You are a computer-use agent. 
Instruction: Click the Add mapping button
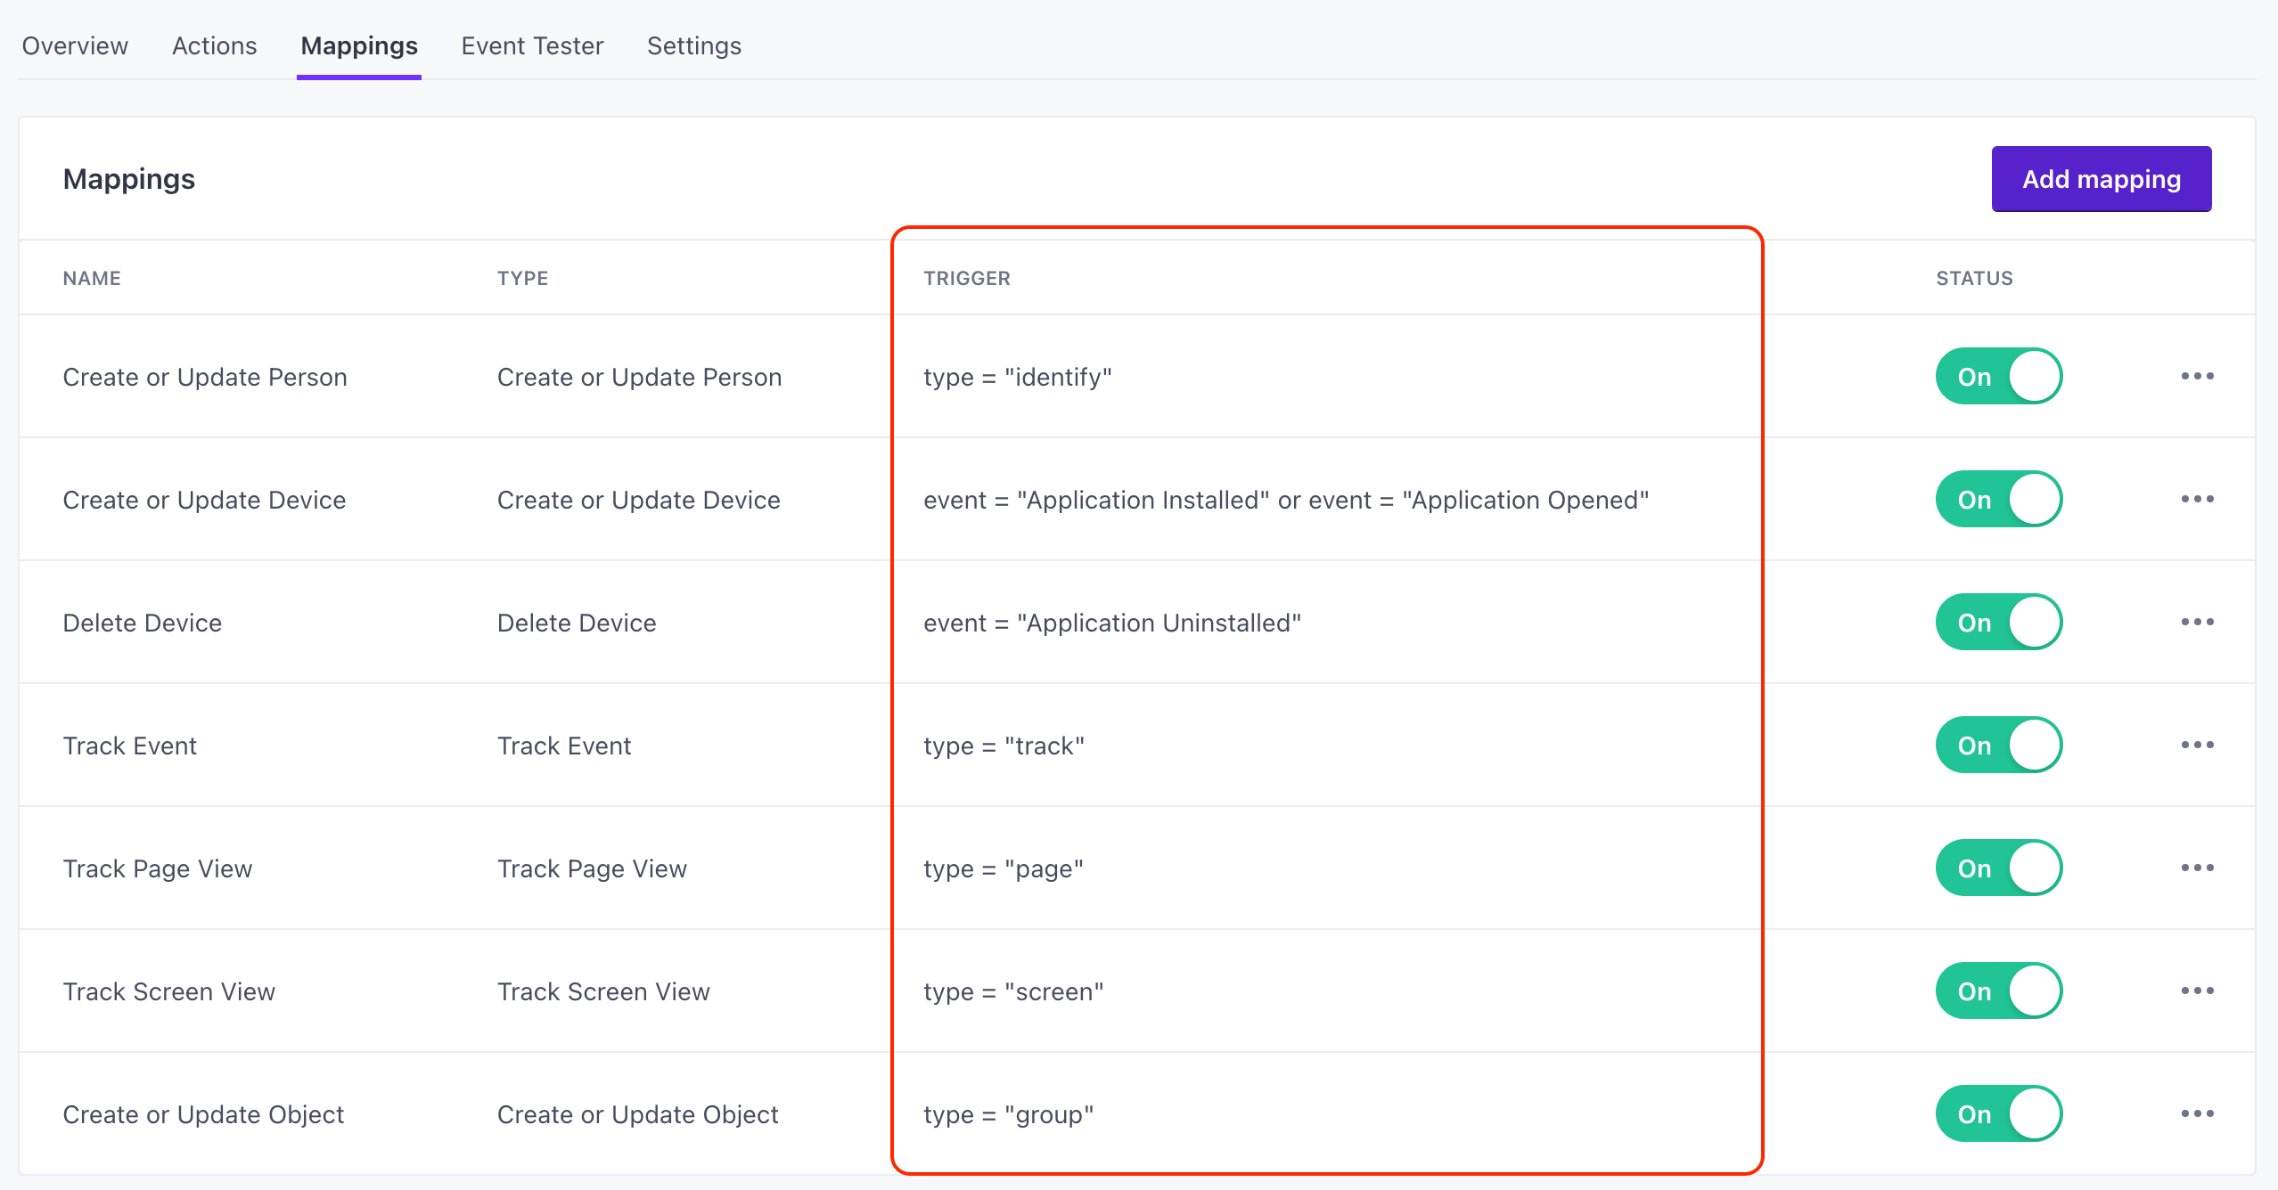2101,179
